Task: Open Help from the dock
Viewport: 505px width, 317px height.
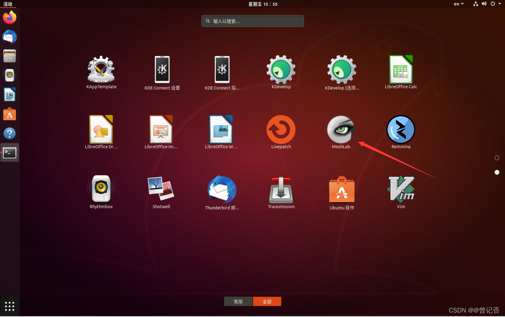Action: pyautogui.click(x=10, y=134)
